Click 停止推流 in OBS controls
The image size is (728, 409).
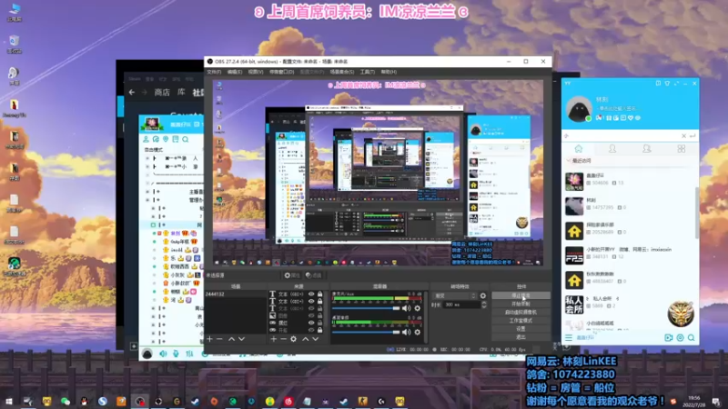click(521, 295)
